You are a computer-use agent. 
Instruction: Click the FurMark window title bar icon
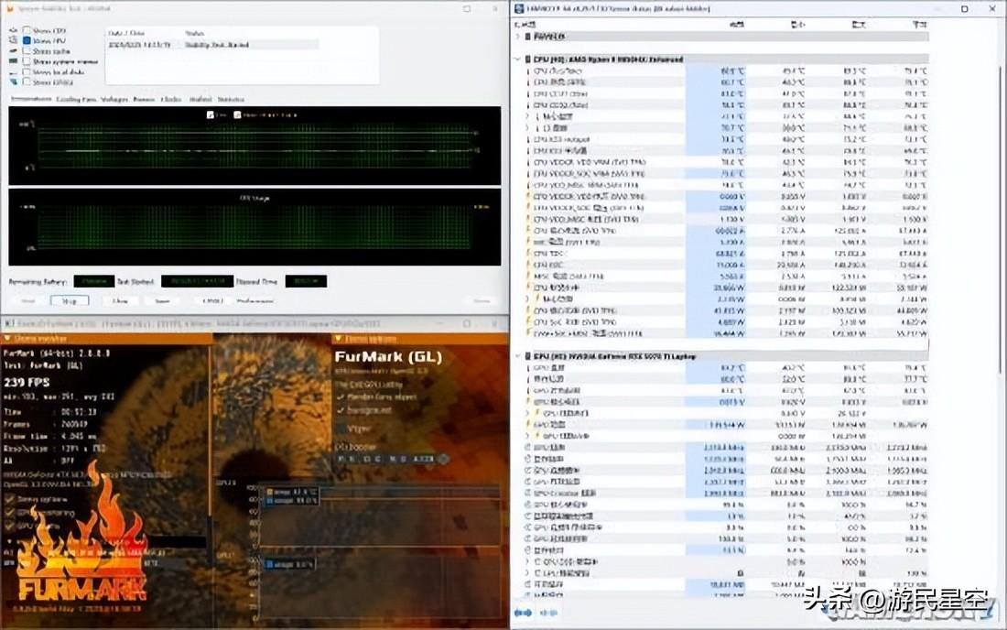click(x=7, y=323)
